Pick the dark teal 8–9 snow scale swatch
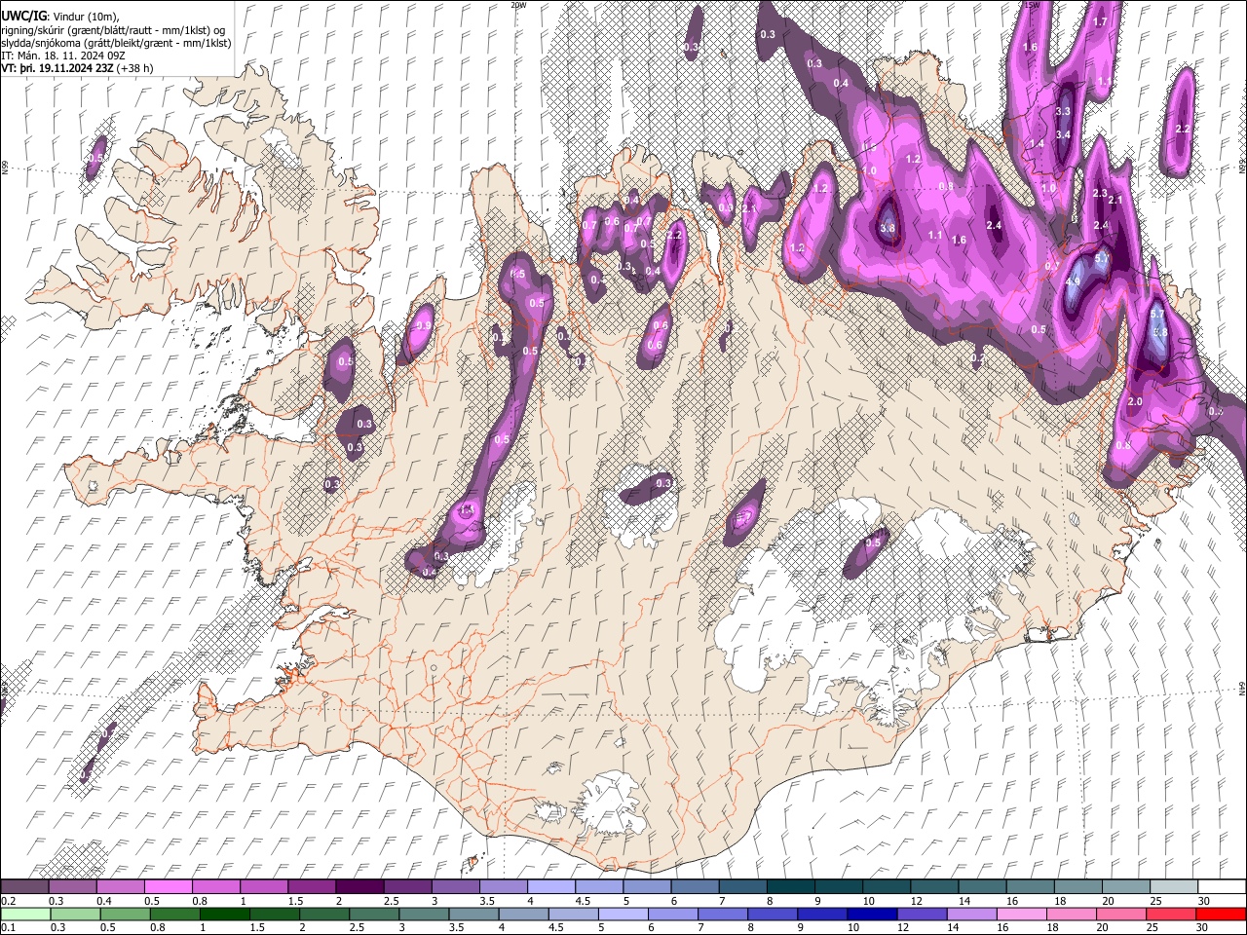 (789, 886)
